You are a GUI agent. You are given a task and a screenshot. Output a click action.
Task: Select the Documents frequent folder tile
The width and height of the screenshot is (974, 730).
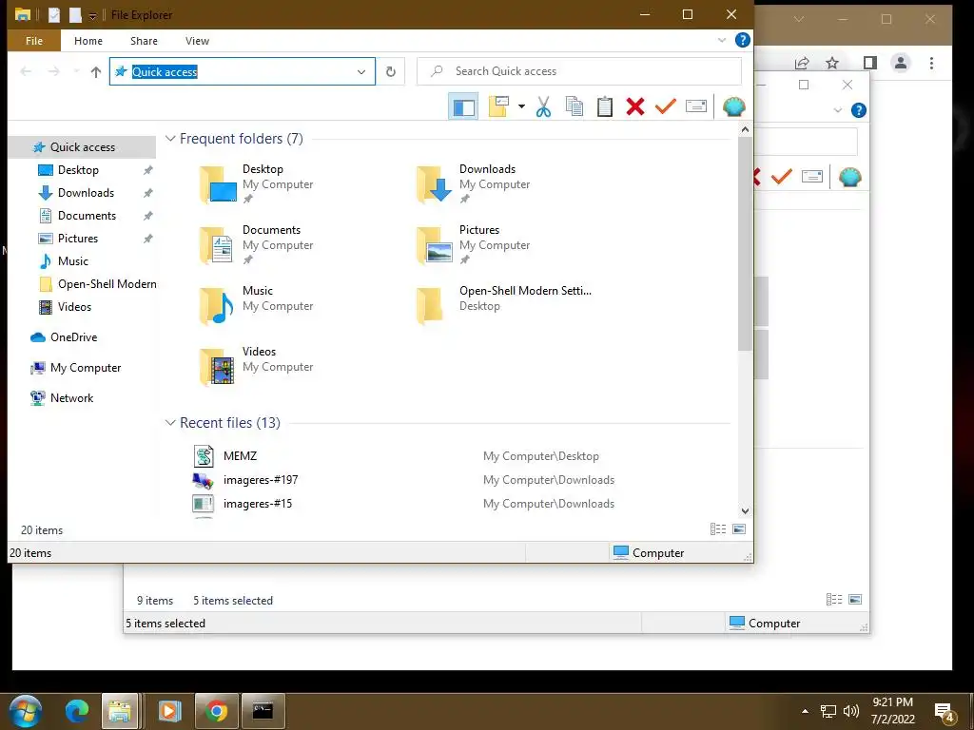click(x=257, y=244)
